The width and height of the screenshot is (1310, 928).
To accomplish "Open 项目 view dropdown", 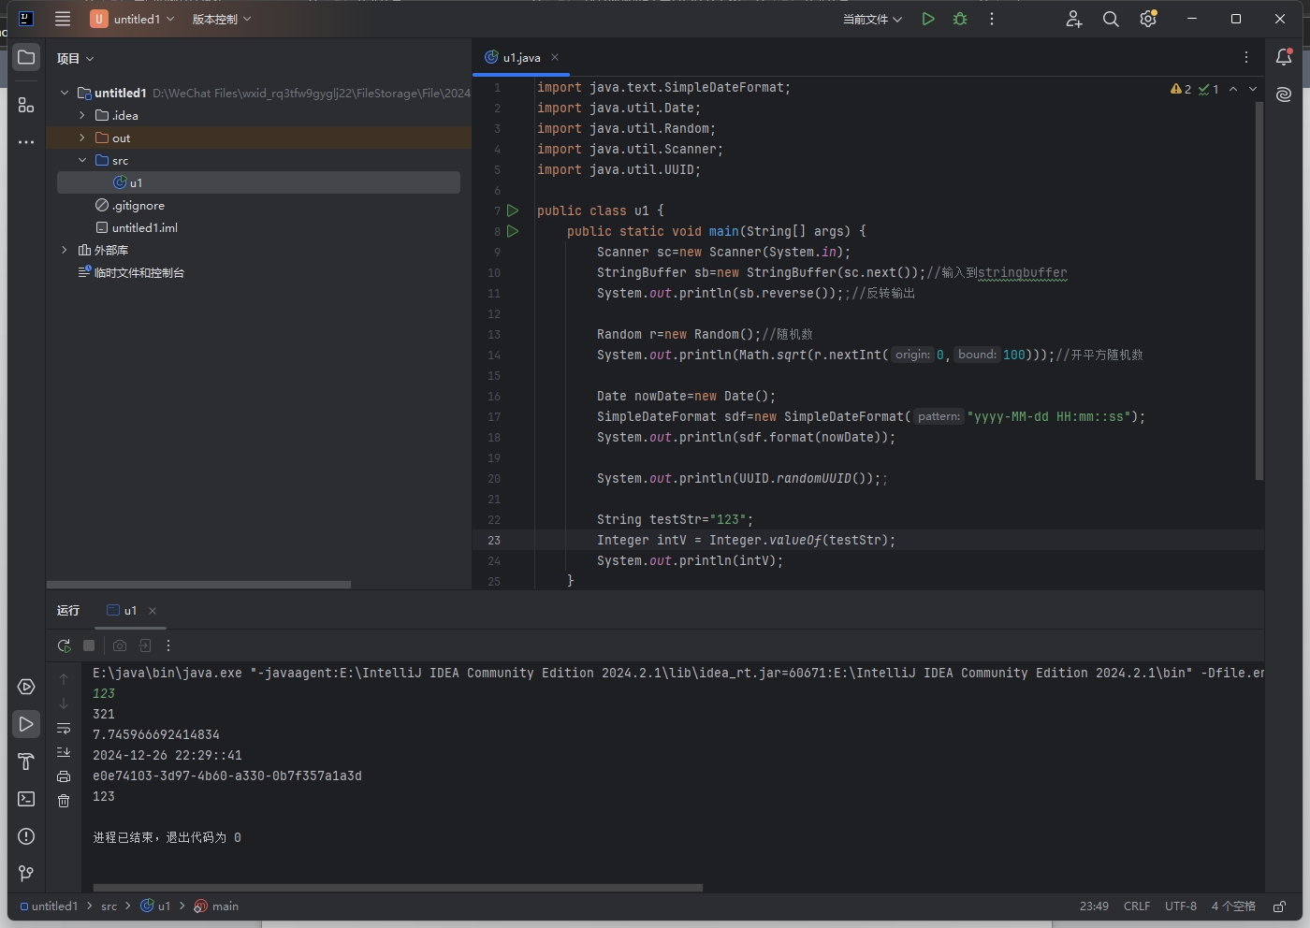I will [75, 58].
